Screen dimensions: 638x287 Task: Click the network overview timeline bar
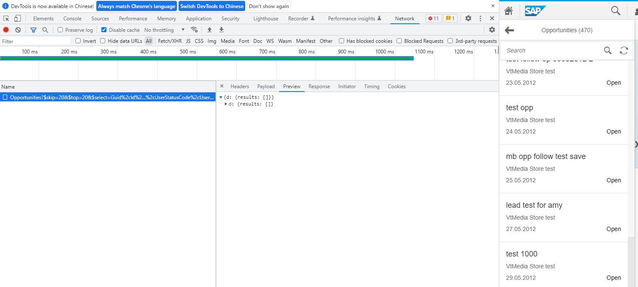[x=207, y=58]
